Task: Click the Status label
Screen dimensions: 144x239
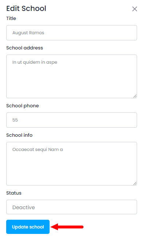Action: 14,193
